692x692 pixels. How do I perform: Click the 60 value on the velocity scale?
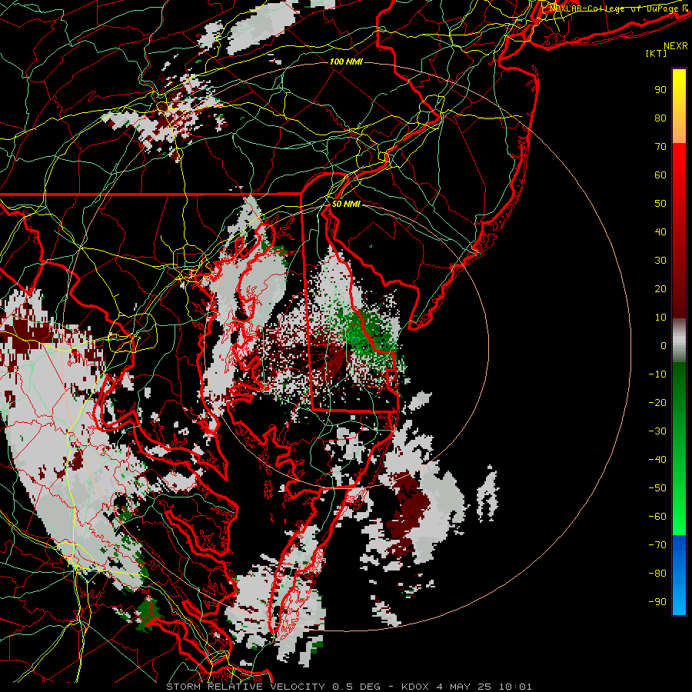(660, 175)
